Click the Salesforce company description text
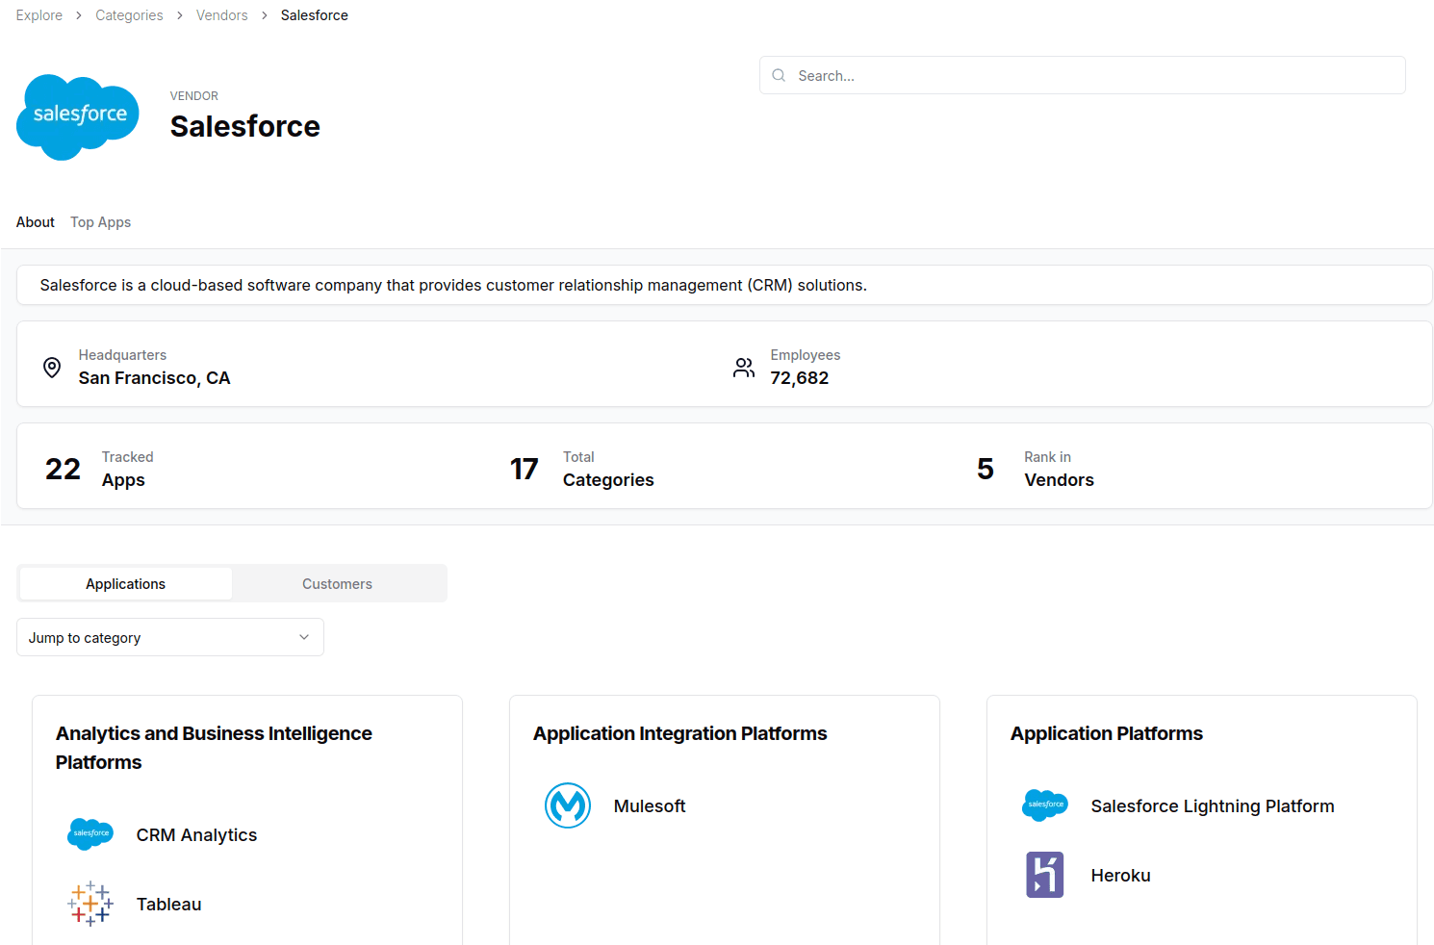1434x945 pixels. coord(453,285)
